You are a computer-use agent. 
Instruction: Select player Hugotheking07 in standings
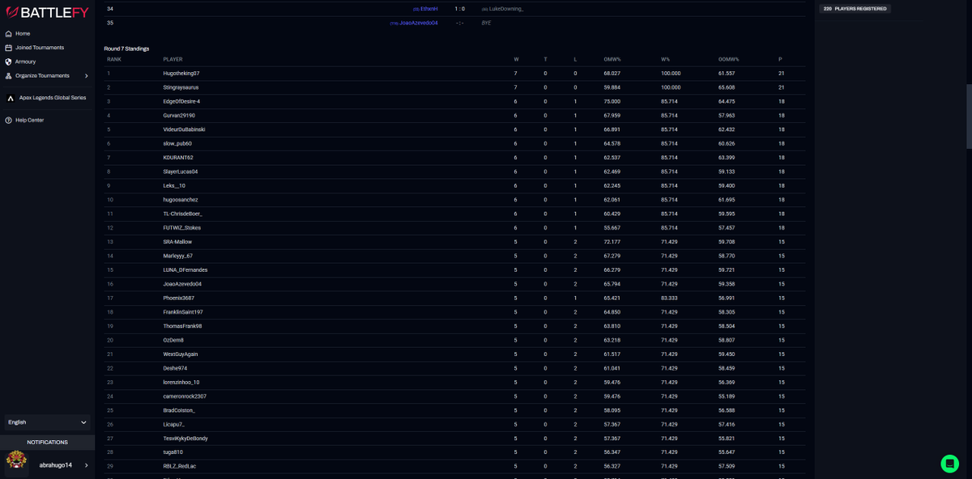pos(181,74)
